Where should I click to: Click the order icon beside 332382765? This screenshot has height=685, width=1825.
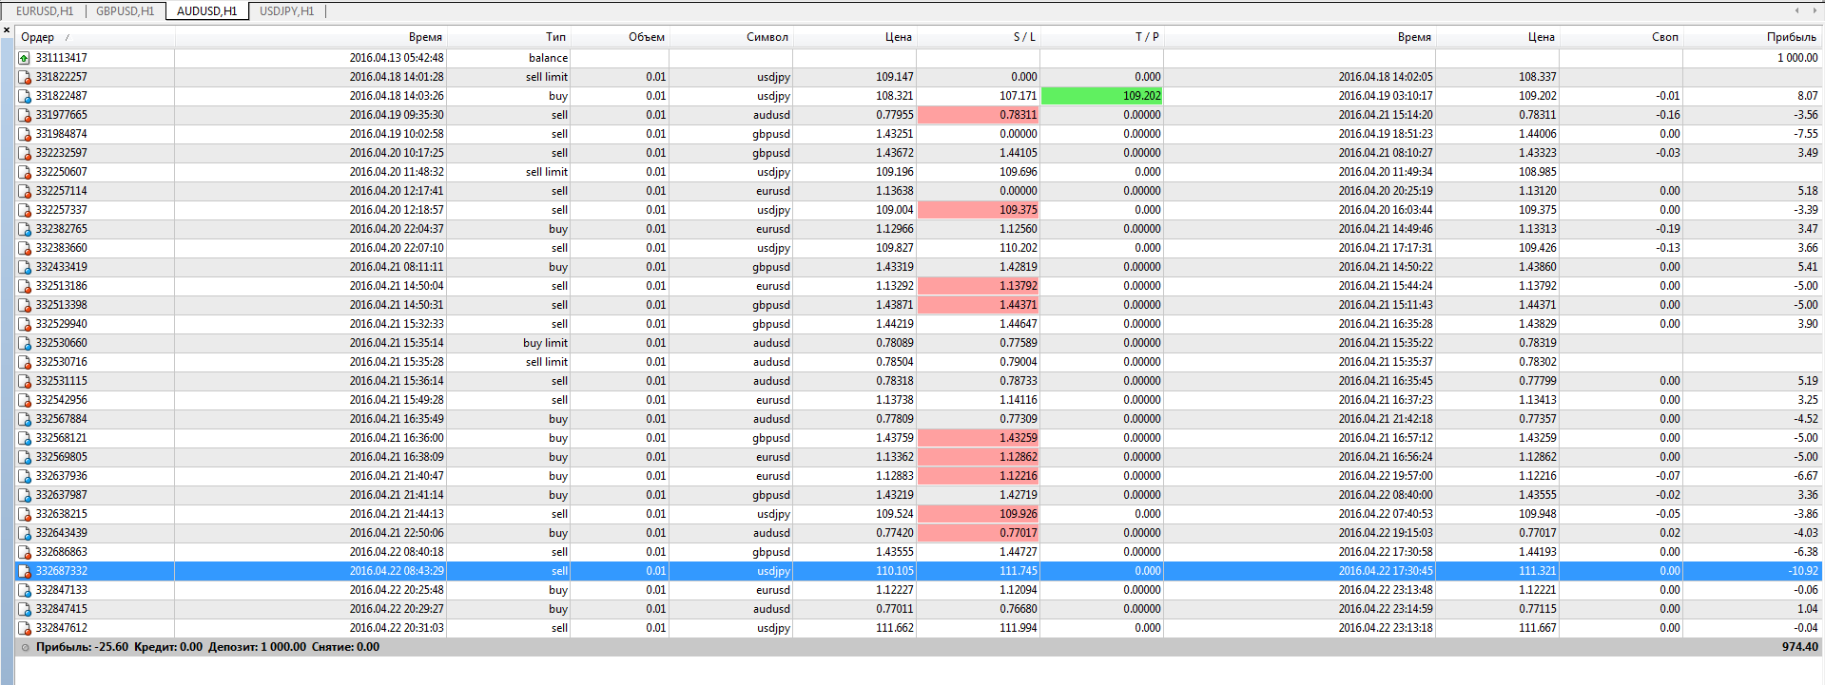[25, 229]
